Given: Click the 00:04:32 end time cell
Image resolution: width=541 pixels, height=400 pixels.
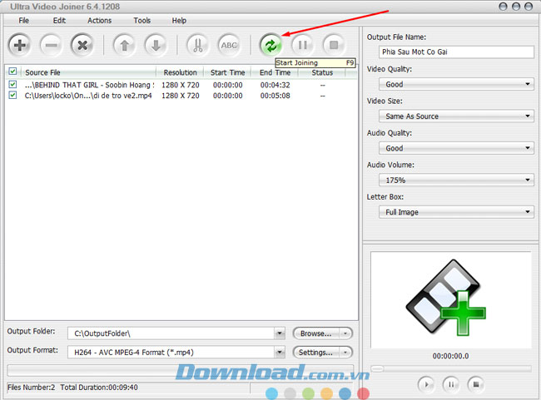Looking at the screenshot, I should [x=275, y=85].
